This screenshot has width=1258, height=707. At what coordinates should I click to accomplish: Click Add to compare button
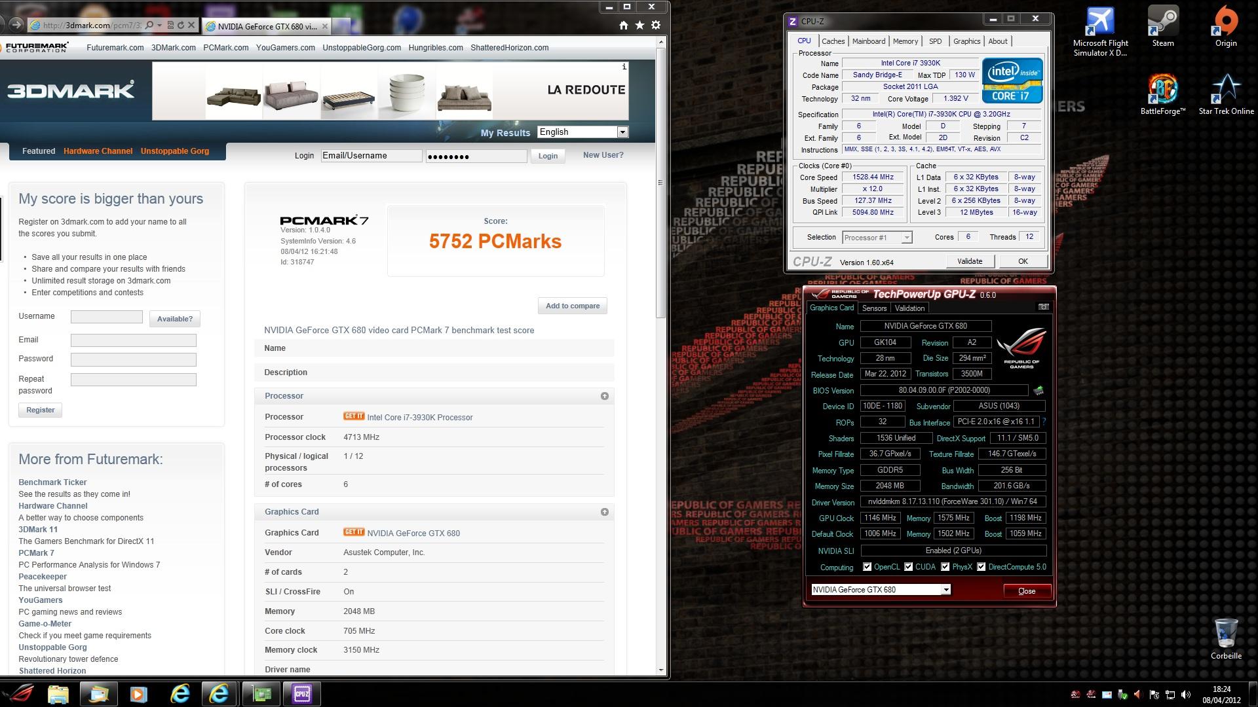click(x=573, y=306)
